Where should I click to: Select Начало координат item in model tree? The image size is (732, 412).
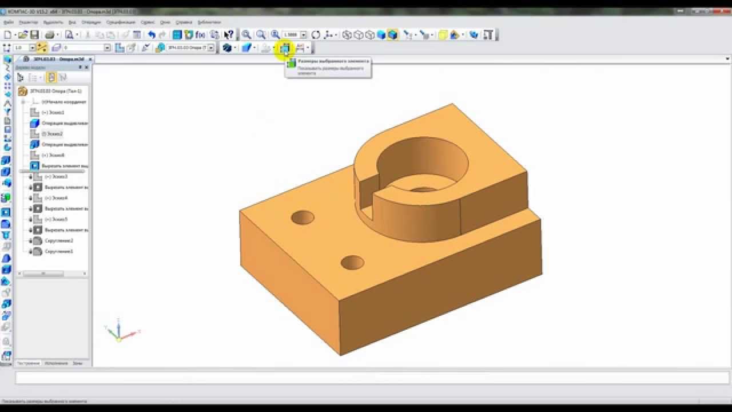click(x=63, y=102)
